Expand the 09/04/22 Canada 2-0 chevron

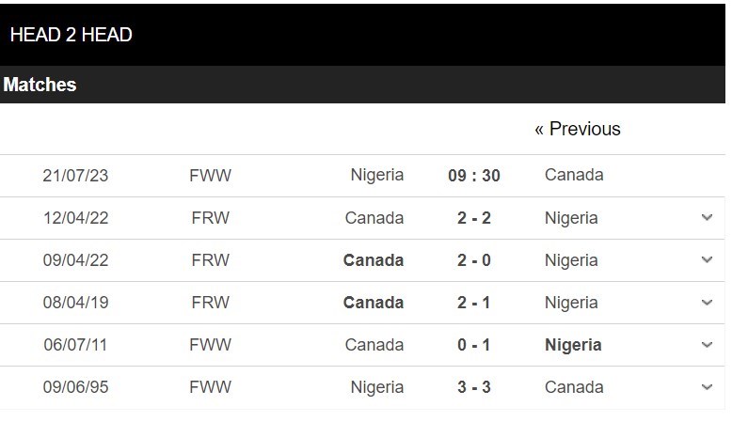point(707,259)
